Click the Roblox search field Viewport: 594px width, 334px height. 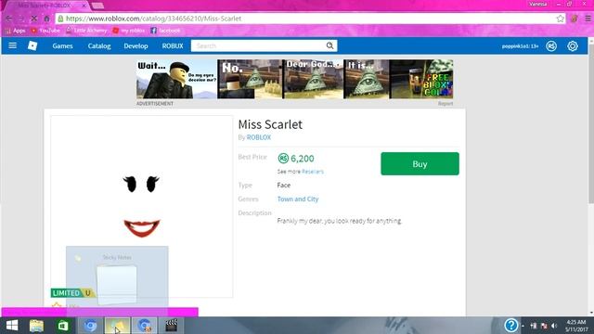pyautogui.click(x=259, y=45)
